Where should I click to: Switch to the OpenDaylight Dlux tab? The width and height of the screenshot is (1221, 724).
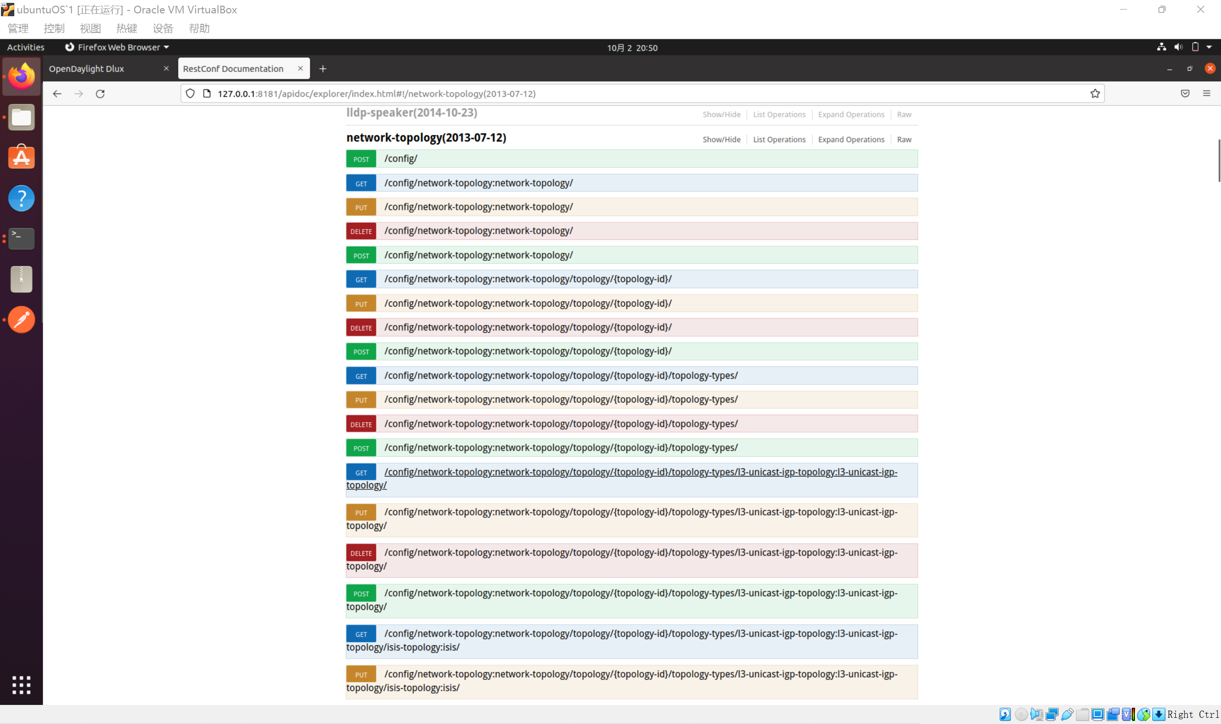[x=87, y=69]
